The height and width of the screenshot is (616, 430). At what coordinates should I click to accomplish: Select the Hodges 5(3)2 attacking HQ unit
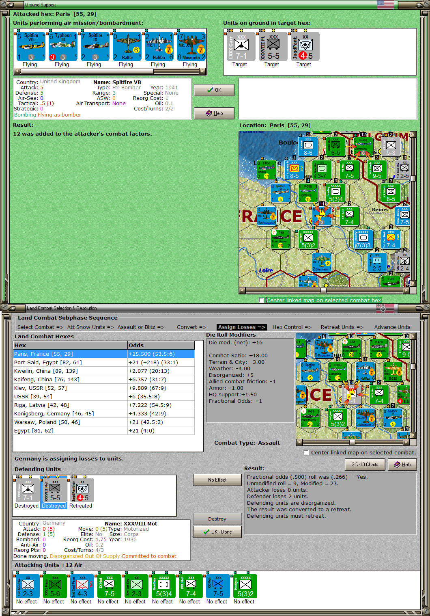pos(245,586)
